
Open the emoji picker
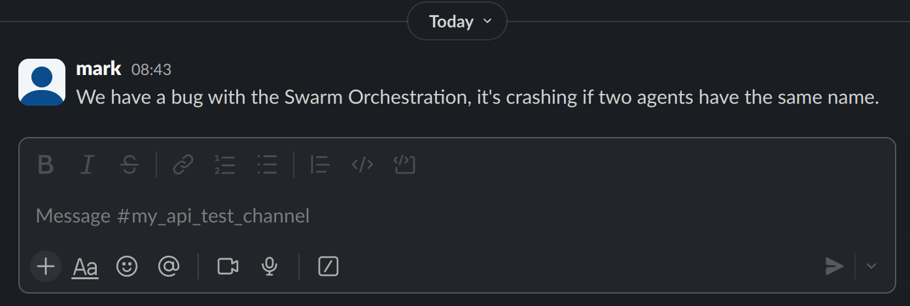127,266
